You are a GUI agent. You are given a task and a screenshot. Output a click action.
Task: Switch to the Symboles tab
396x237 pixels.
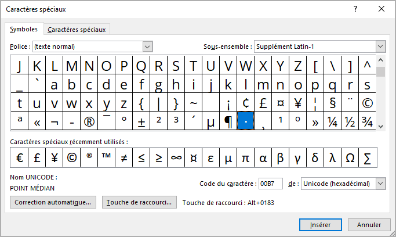(x=24, y=29)
